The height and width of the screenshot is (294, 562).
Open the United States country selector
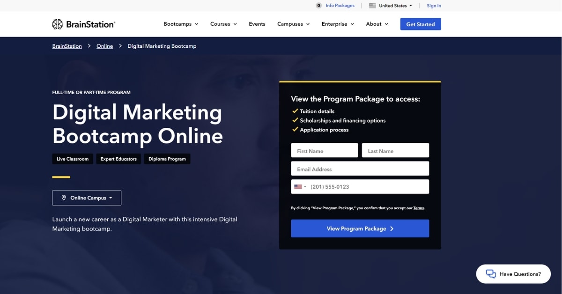(x=391, y=6)
